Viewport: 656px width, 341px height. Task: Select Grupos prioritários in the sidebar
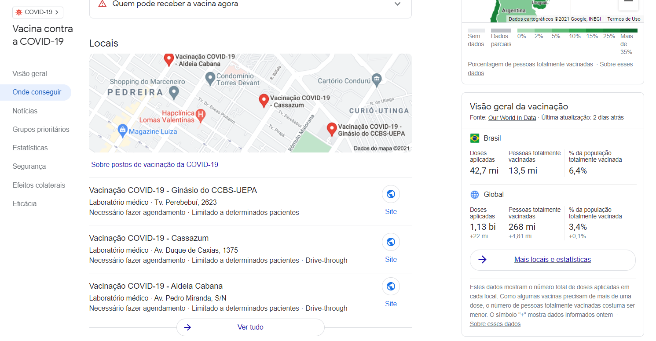[41, 130]
